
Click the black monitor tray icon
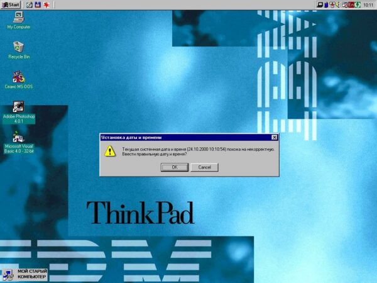coord(320,4)
